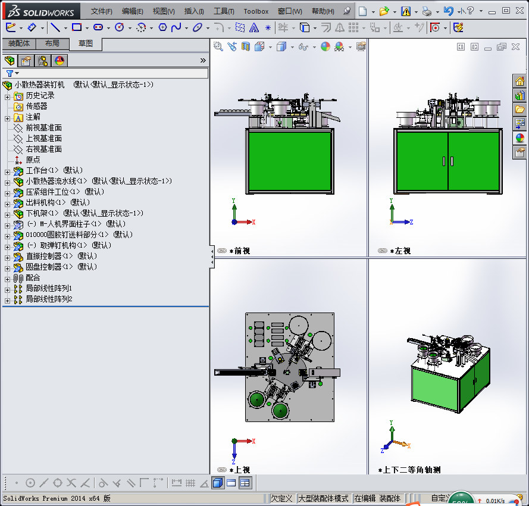Open the ConfigurationManager tab icon
Viewport: 529px width, 506px height.
pyautogui.click(x=43, y=61)
